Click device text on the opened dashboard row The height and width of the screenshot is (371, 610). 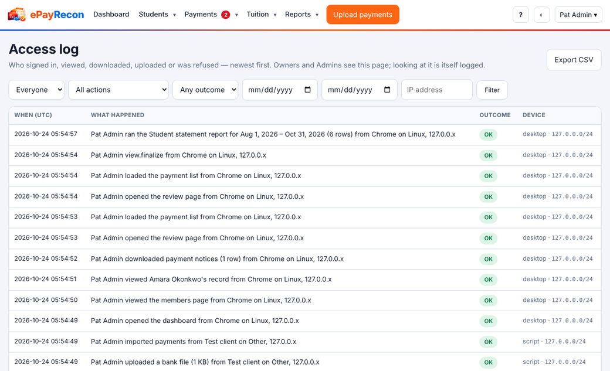pos(557,321)
